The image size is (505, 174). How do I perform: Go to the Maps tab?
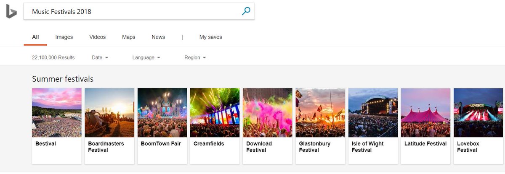[129, 37]
